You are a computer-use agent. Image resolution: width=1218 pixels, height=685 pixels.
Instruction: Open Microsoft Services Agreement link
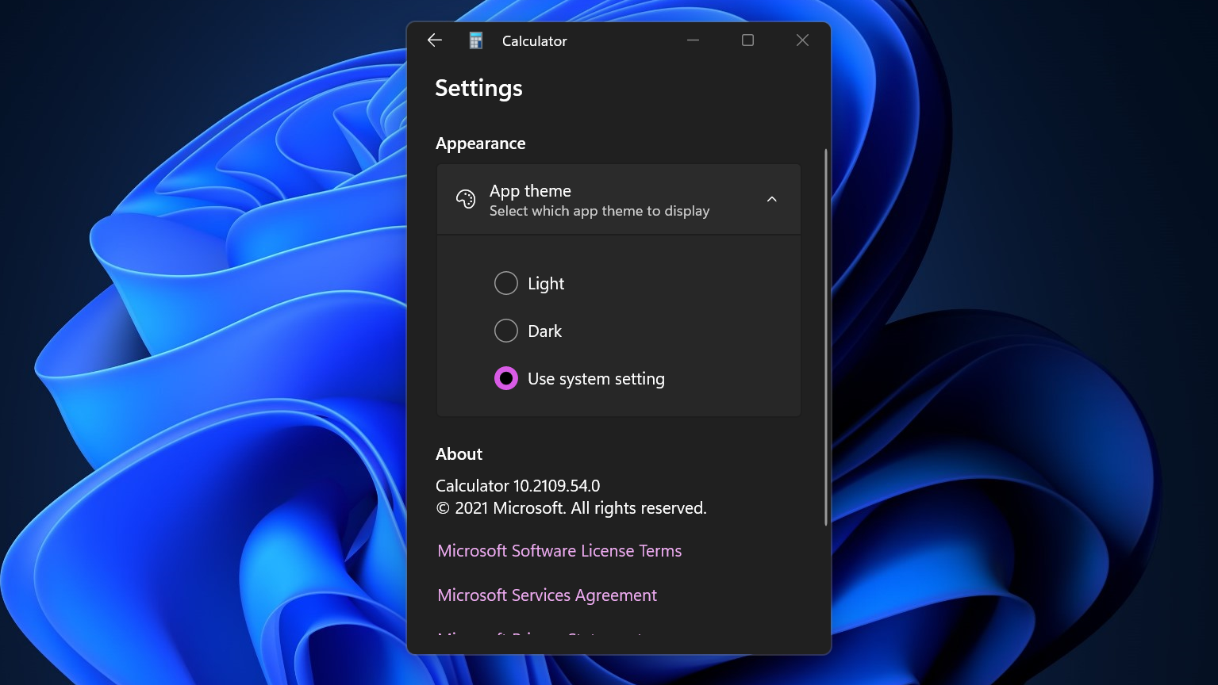click(x=548, y=595)
